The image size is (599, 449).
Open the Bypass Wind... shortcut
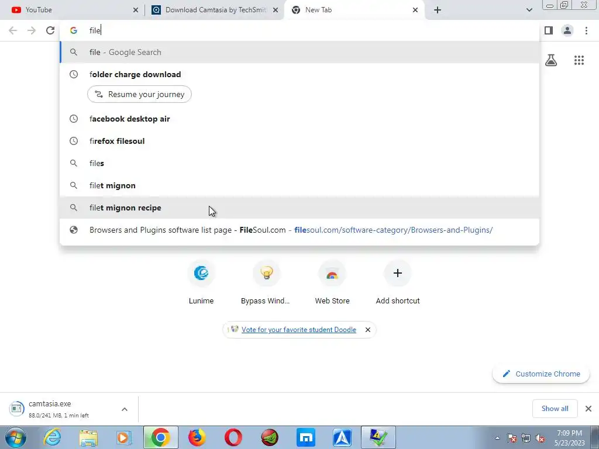coord(266,282)
